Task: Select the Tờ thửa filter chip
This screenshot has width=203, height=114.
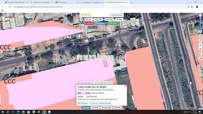Action: point(119,20)
